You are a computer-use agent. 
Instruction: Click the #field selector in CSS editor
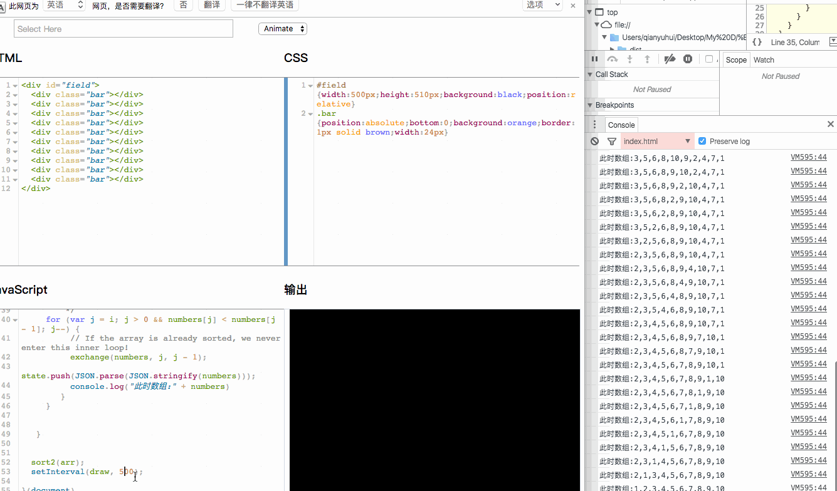(331, 85)
